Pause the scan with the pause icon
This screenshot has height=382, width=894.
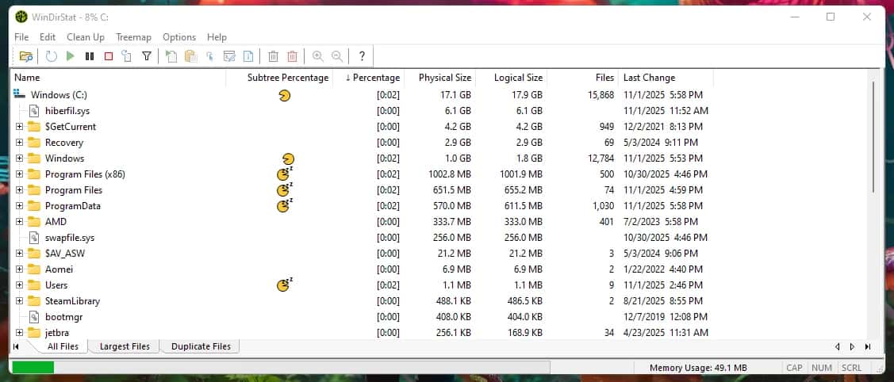point(90,56)
